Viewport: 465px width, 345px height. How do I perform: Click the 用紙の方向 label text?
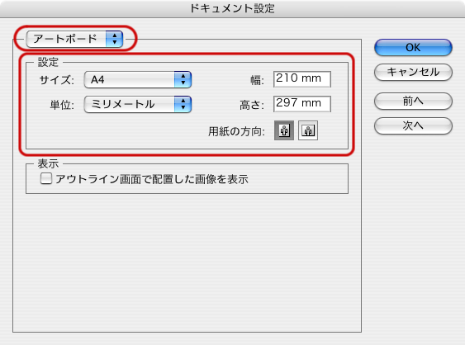pyautogui.click(x=236, y=131)
